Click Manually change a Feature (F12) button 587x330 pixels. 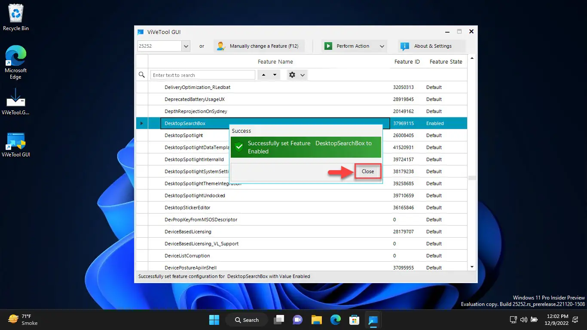coord(259,46)
